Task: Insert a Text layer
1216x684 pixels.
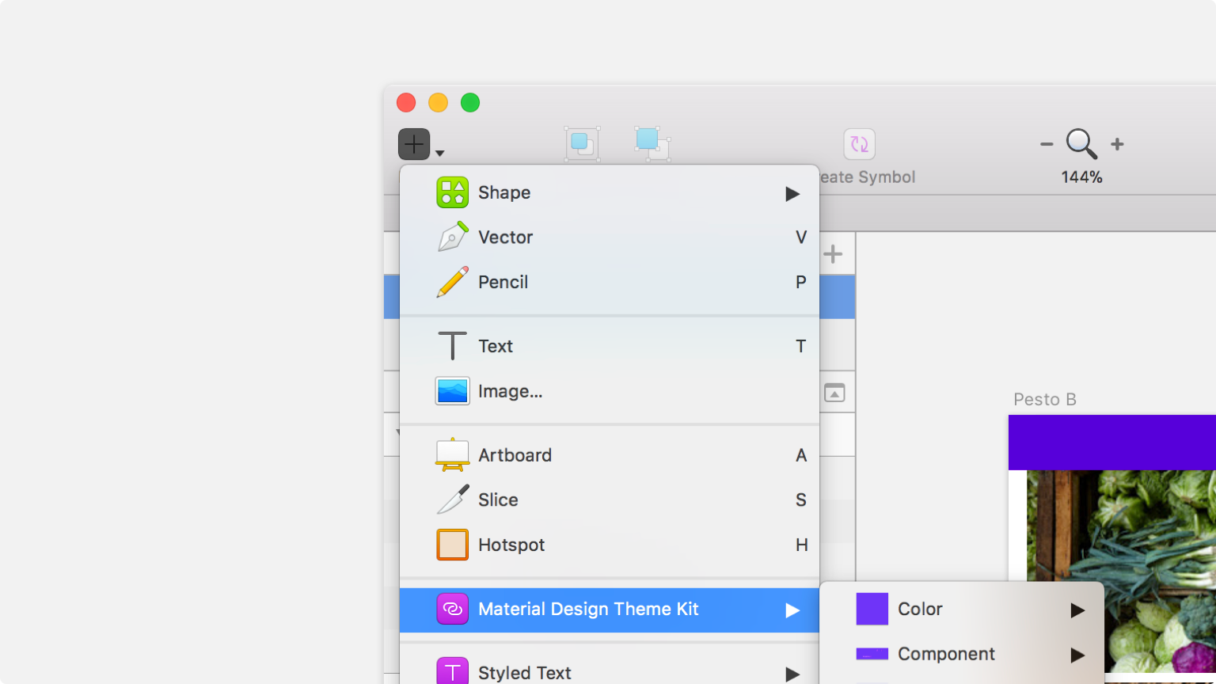Action: 496,346
